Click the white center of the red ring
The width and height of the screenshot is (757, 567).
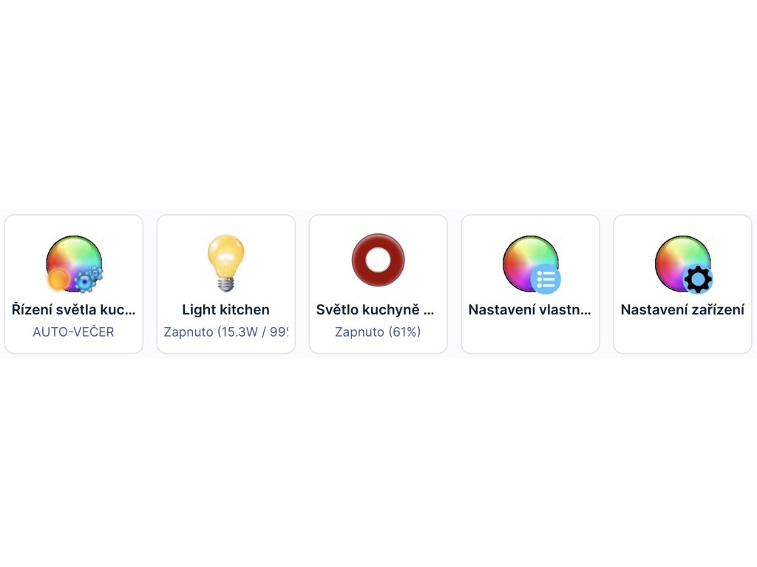378,260
